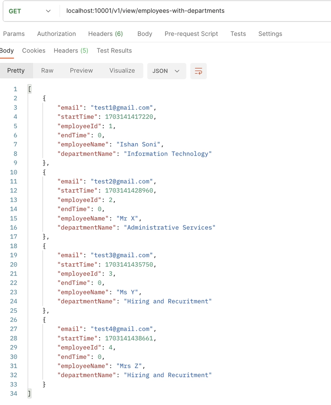This screenshot has width=331, height=405.
Task: Click the "employeeId": 1 line
Action: 86,126
